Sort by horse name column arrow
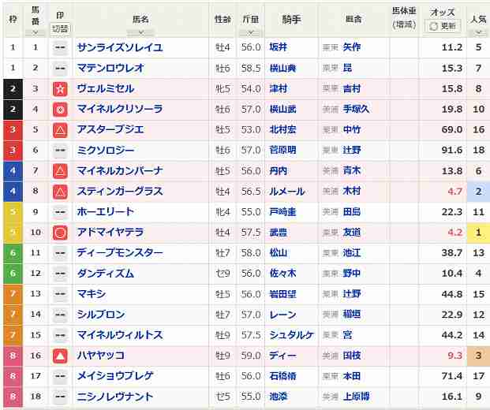 point(140,32)
